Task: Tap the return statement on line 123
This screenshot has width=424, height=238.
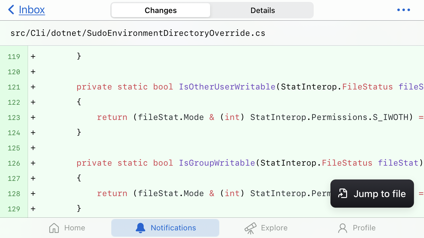Action: [x=222, y=117]
